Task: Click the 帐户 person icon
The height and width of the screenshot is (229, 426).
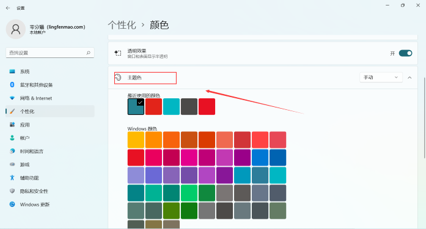Action: click(x=12, y=138)
